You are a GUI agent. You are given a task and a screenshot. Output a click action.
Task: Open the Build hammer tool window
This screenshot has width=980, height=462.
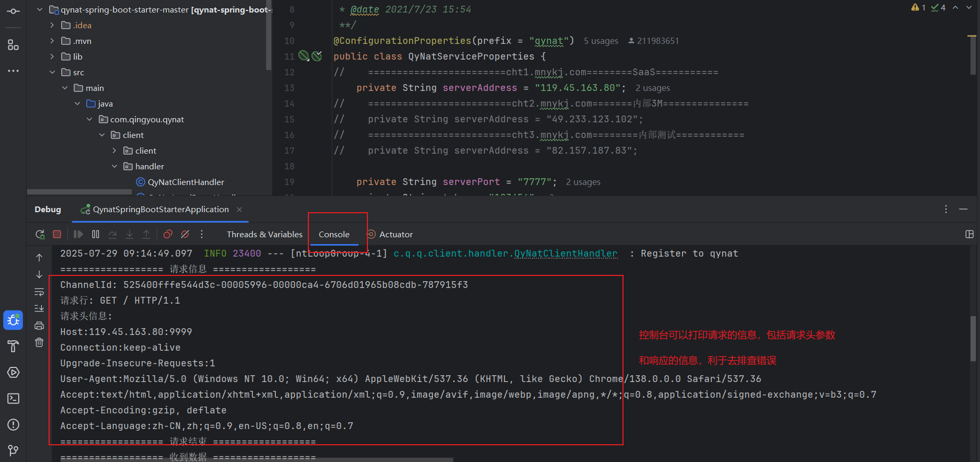click(x=13, y=346)
